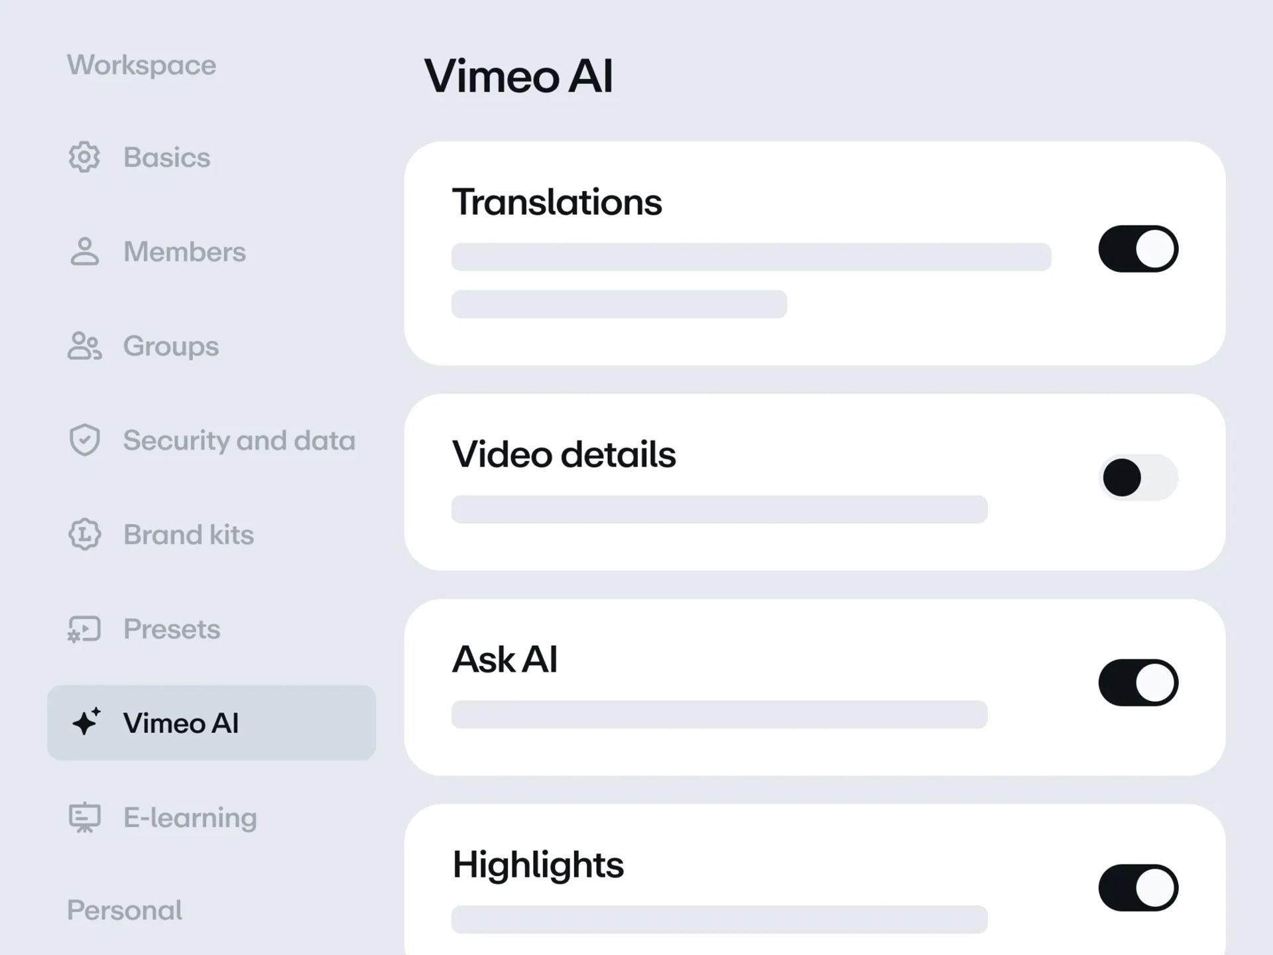Click the Brand kits badge icon

point(84,535)
